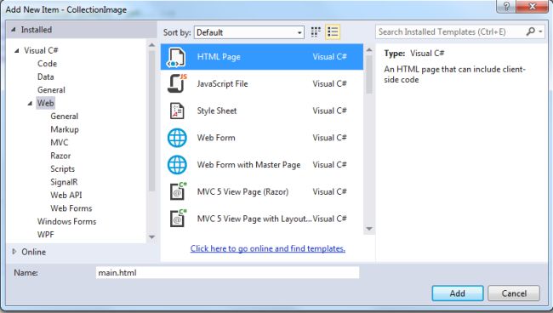This screenshot has height=313, width=553.
Task: Open the Help question mark button
Action: tap(506, 6)
